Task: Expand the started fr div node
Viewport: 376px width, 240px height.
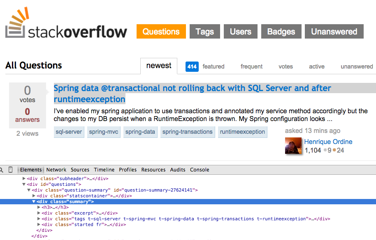Action: [39, 224]
